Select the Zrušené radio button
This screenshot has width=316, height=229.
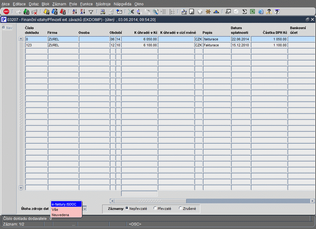(x=181, y=208)
